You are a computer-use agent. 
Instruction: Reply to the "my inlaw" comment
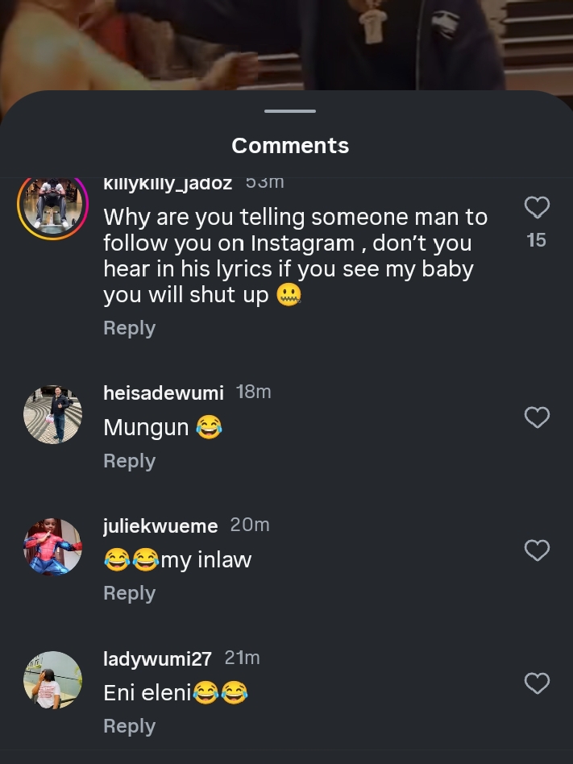pyautogui.click(x=129, y=593)
